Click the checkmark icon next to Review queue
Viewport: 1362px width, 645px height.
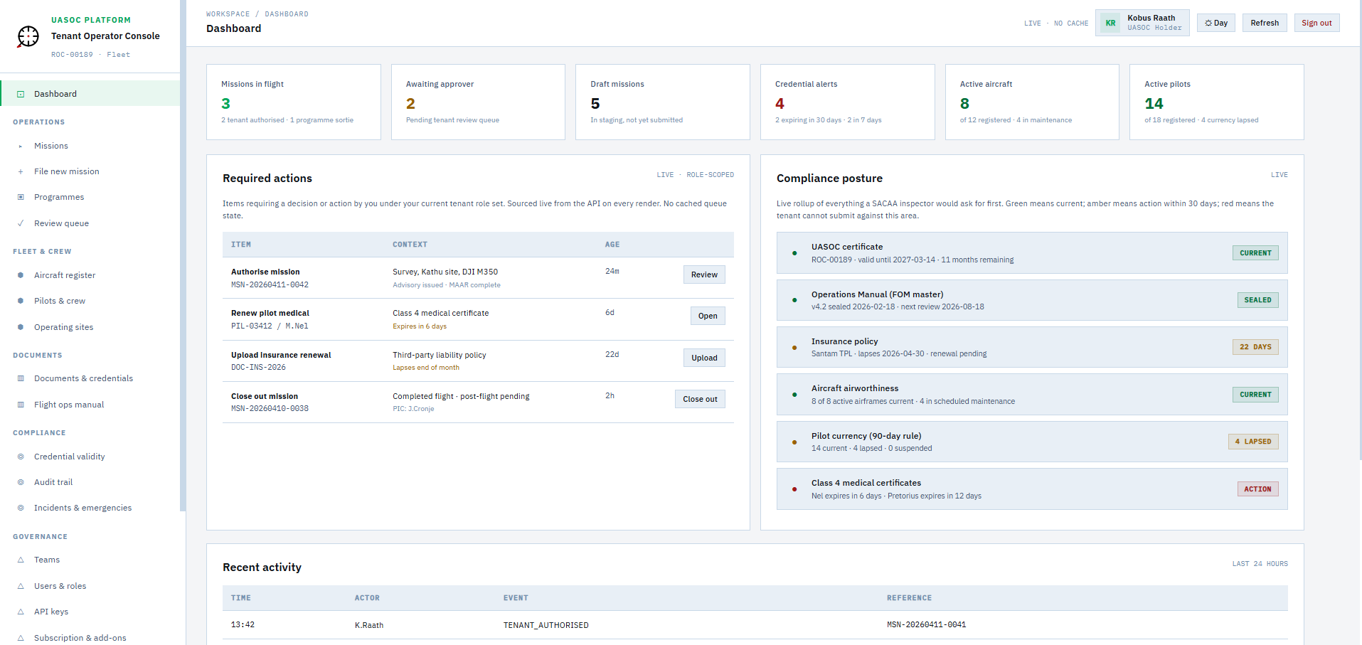tap(21, 223)
